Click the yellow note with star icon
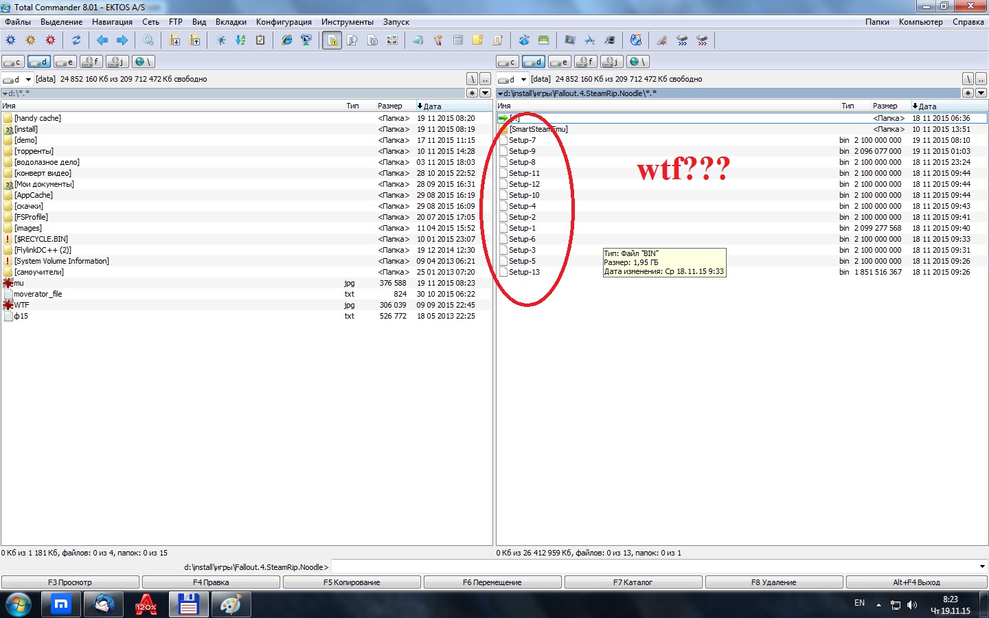The width and height of the screenshot is (989, 618). tap(478, 41)
